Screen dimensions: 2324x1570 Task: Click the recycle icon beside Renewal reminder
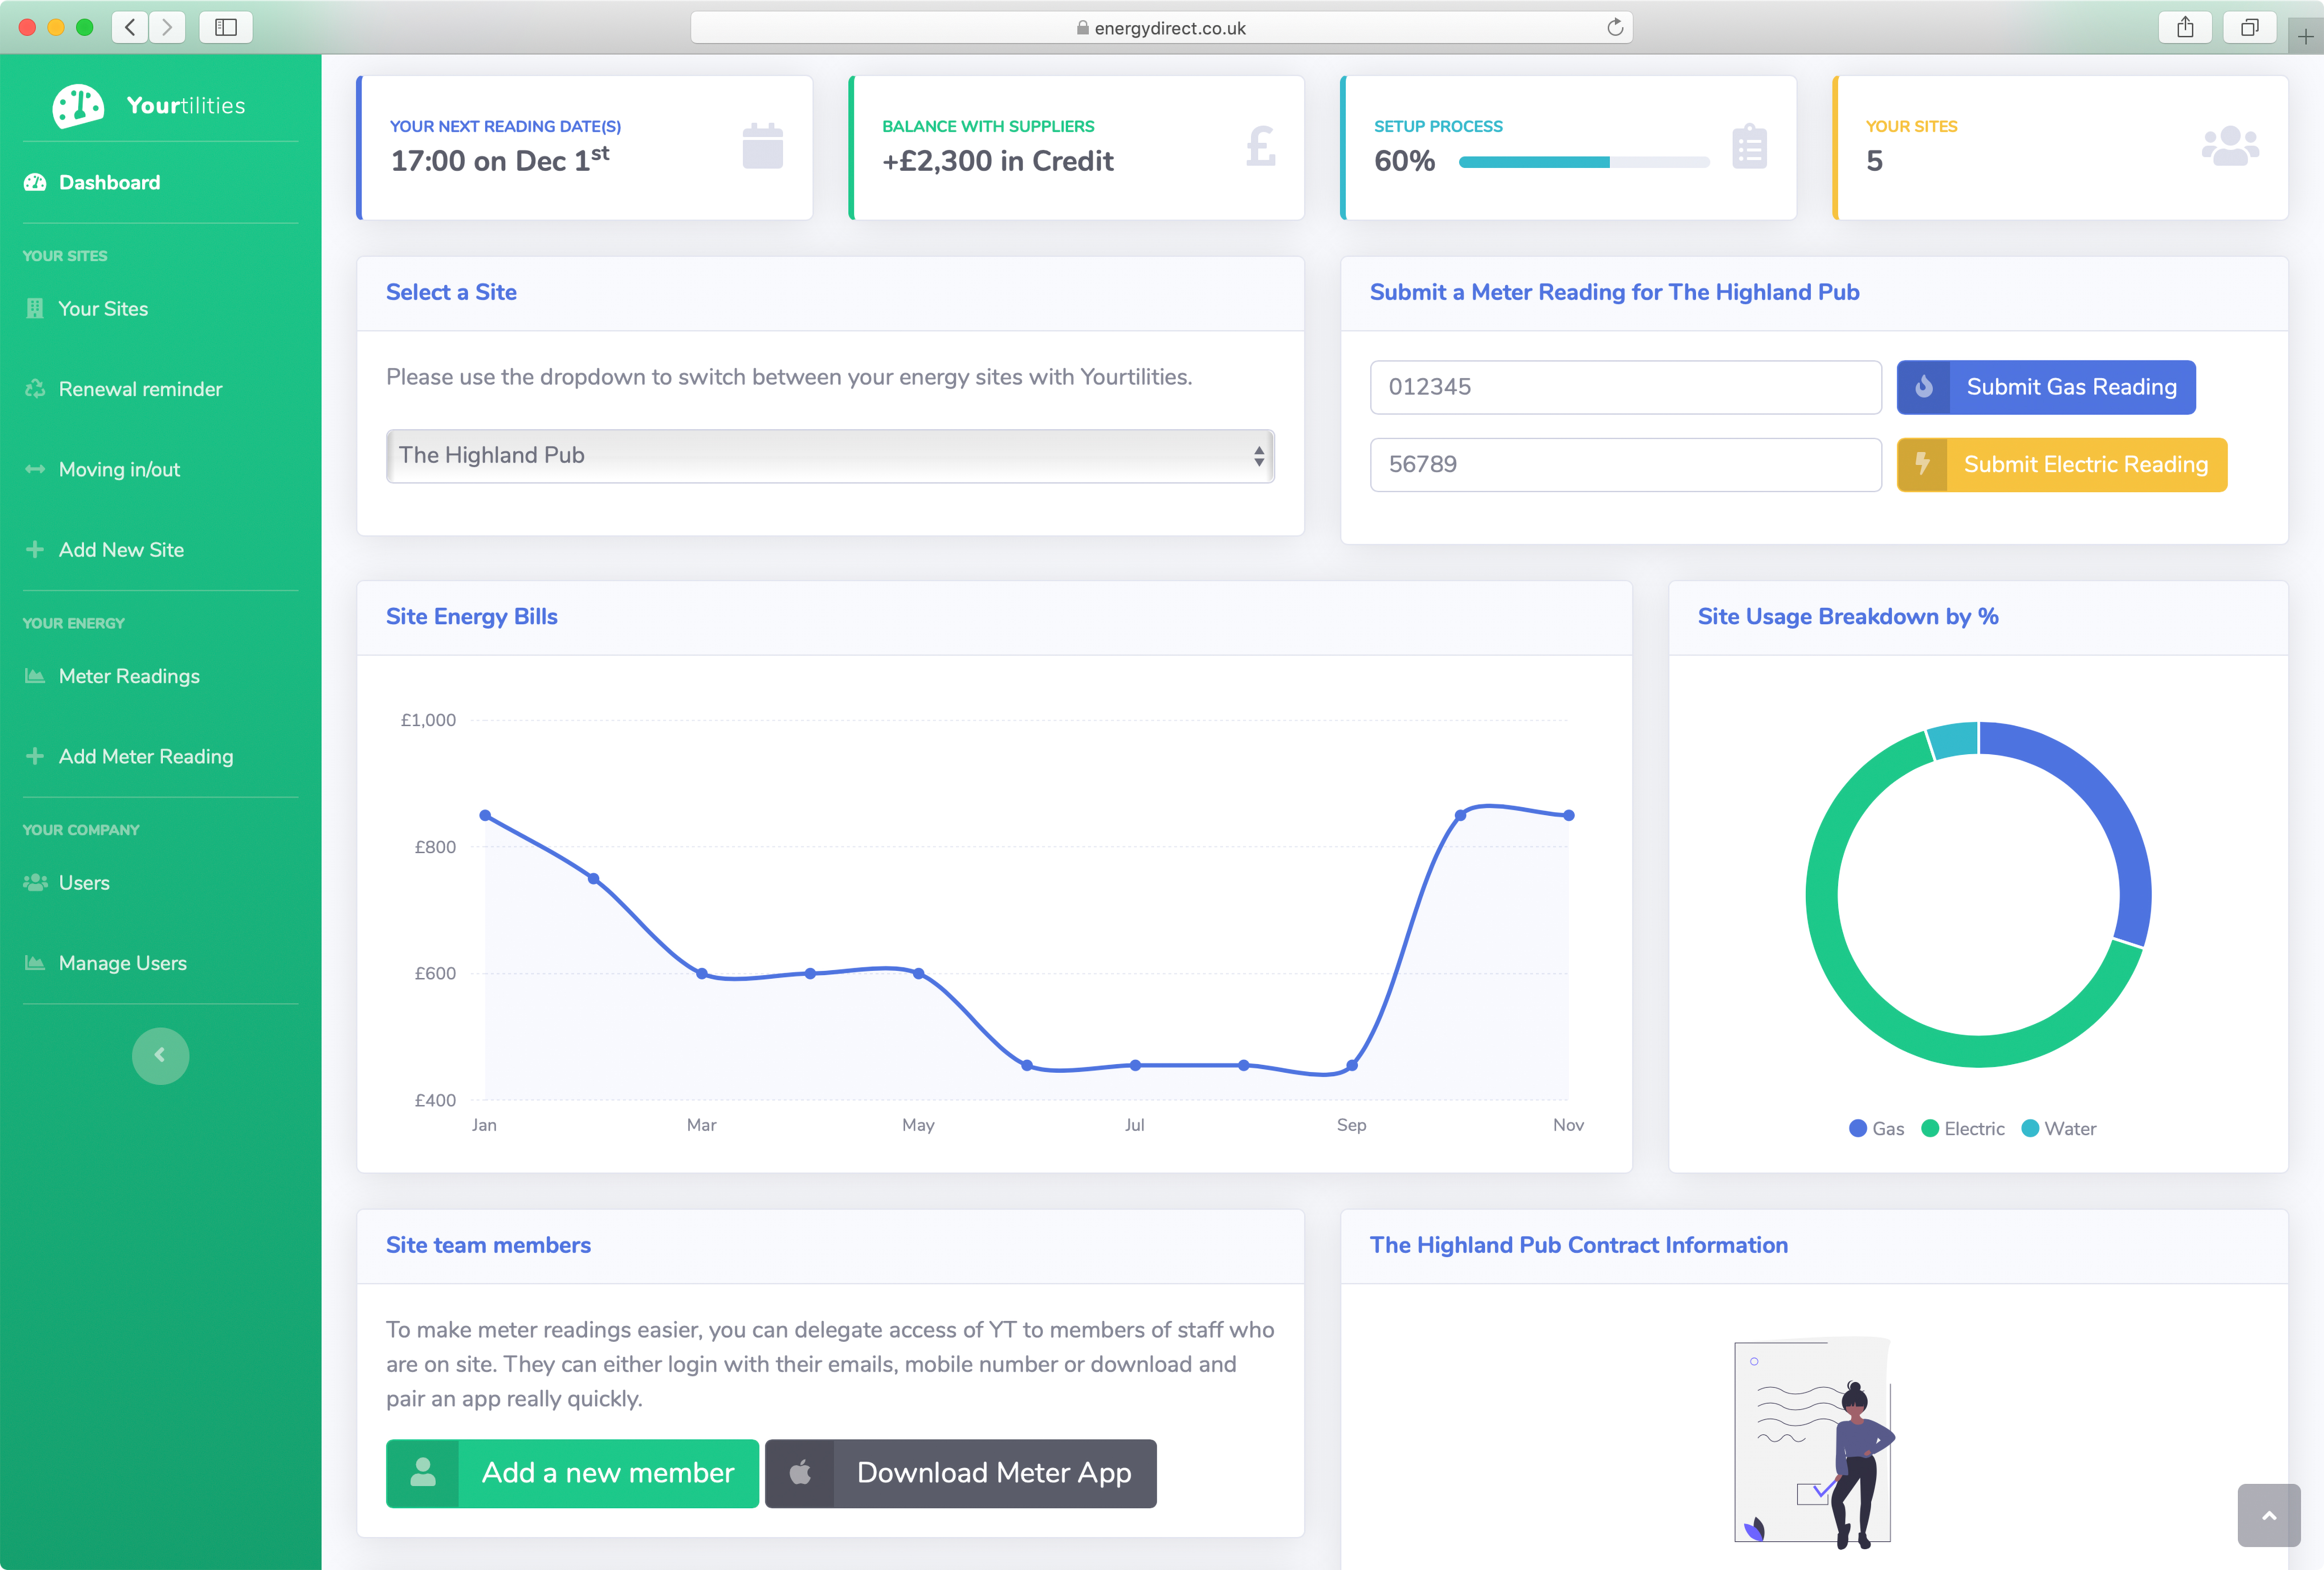35,389
